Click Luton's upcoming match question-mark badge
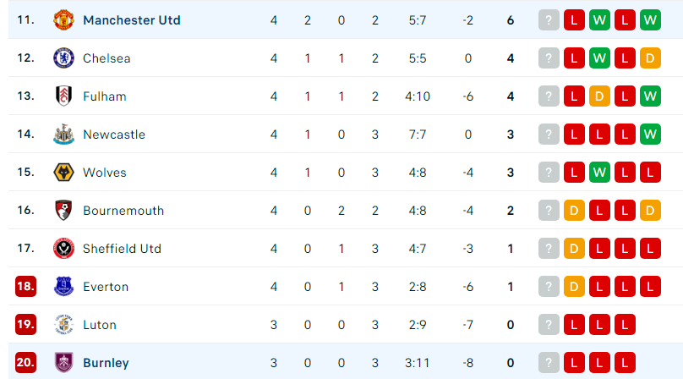The image size is (683, 379). pyautogui.click(x=549, y=325)
